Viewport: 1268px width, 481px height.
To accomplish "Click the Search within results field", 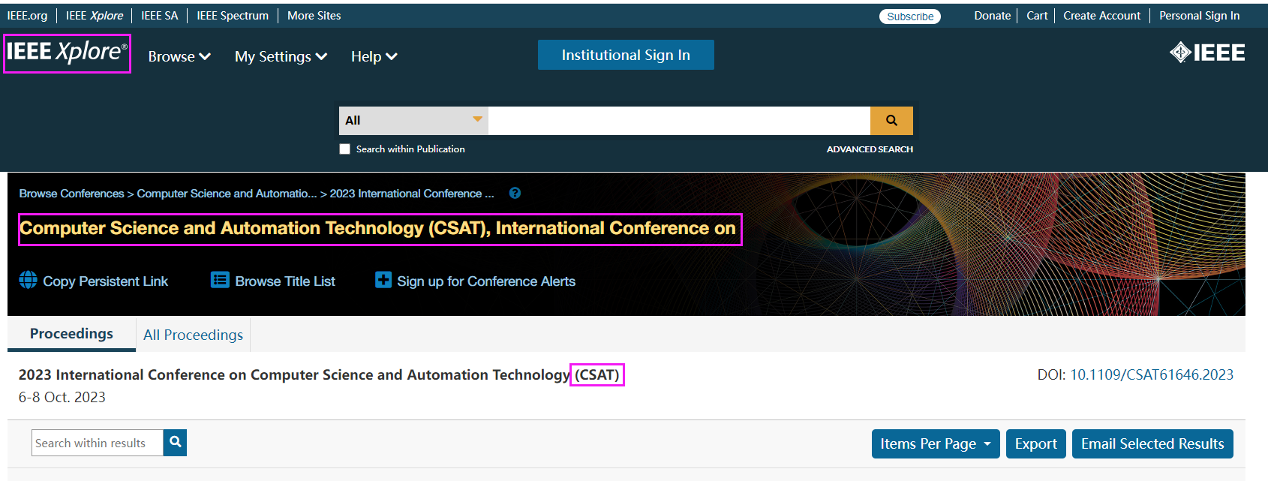I will pyautogui.click(x=97, y=443).
